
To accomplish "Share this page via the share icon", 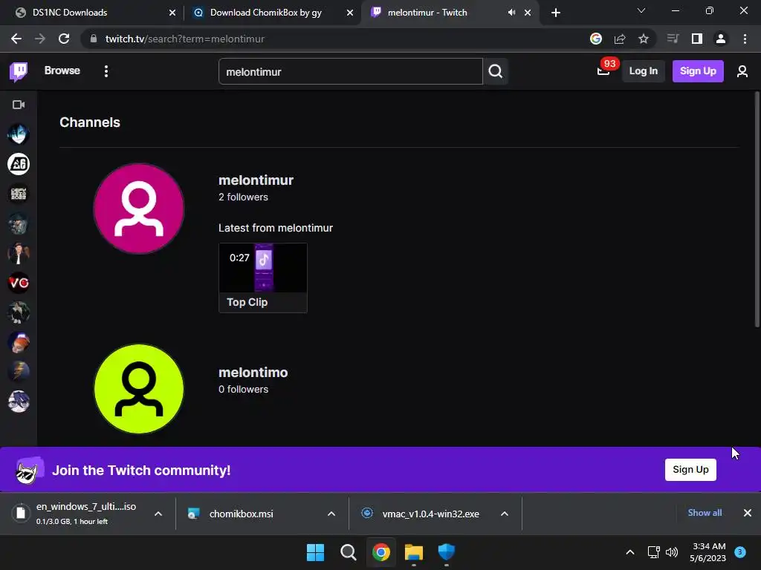I will click(x=620, y=39).
